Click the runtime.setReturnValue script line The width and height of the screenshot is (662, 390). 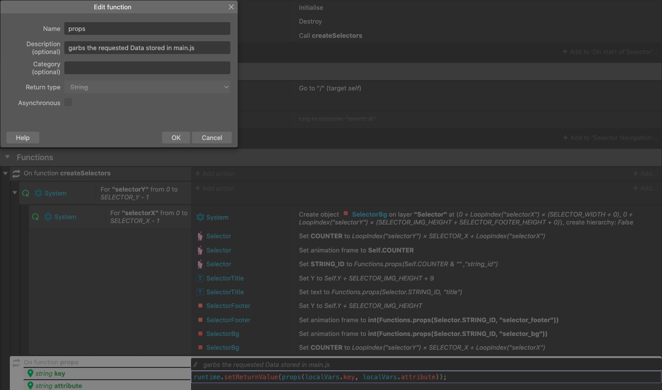coord(320,377)
